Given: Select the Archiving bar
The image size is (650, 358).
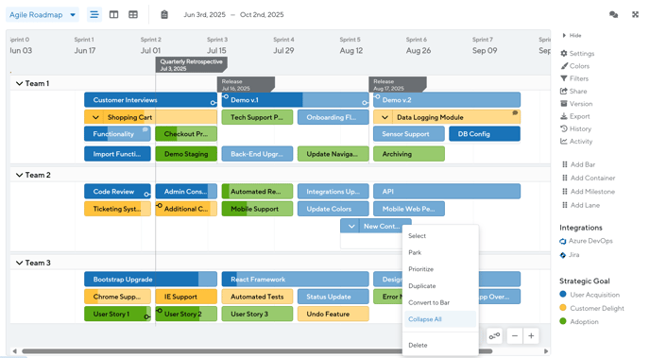Looking at the screenshot, I should (x=409, y=154).
